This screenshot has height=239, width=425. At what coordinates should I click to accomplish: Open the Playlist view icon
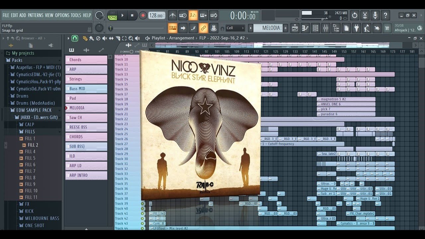pos(295,28)
